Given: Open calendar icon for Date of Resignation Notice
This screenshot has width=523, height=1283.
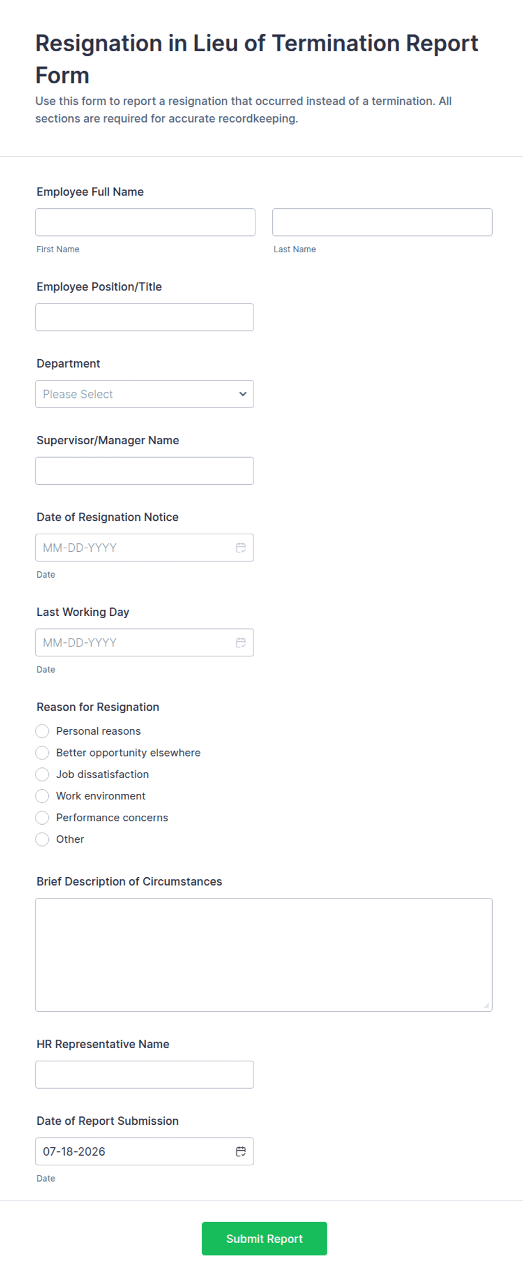Looking at the screenshot, I should [241, 547].
